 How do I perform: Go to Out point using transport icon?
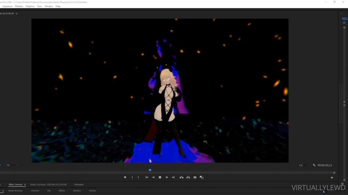click(173, 177)
